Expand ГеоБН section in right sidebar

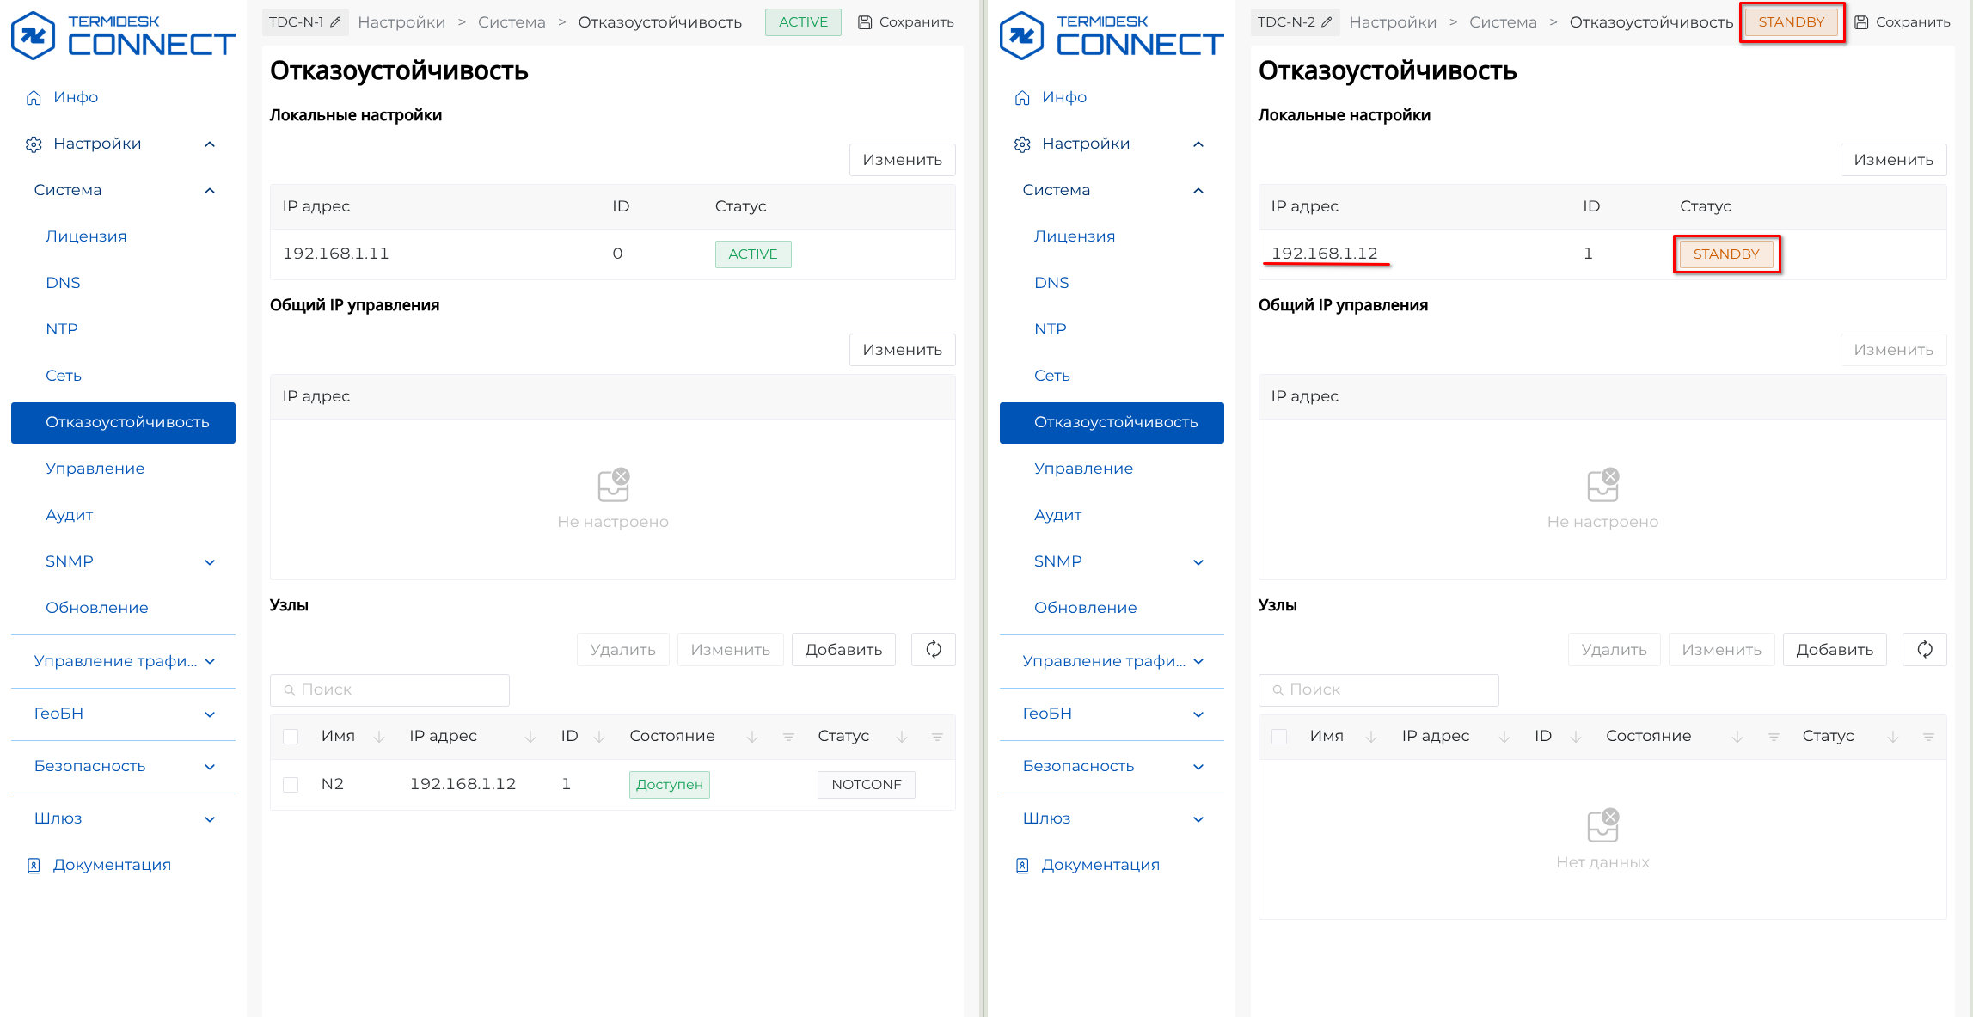tap(1198, 714)
